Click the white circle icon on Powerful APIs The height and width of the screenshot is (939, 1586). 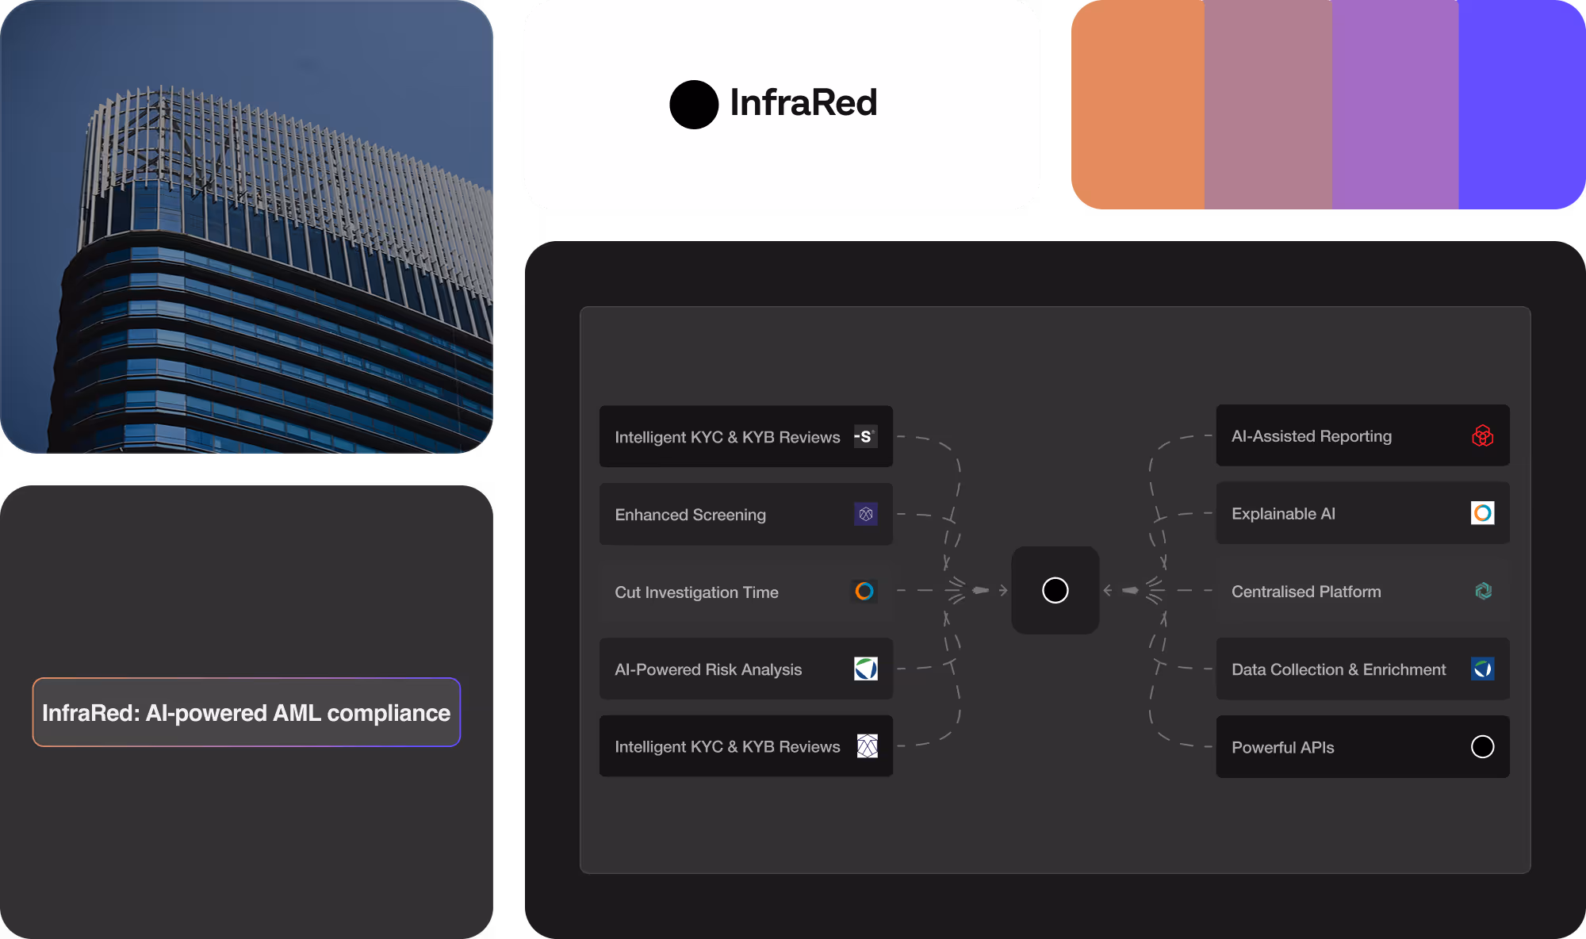pyautogui.click(x=1482, y=746)
